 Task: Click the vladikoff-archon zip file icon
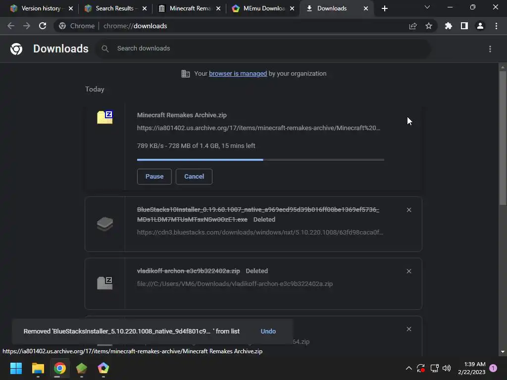[x=105, y=283]
